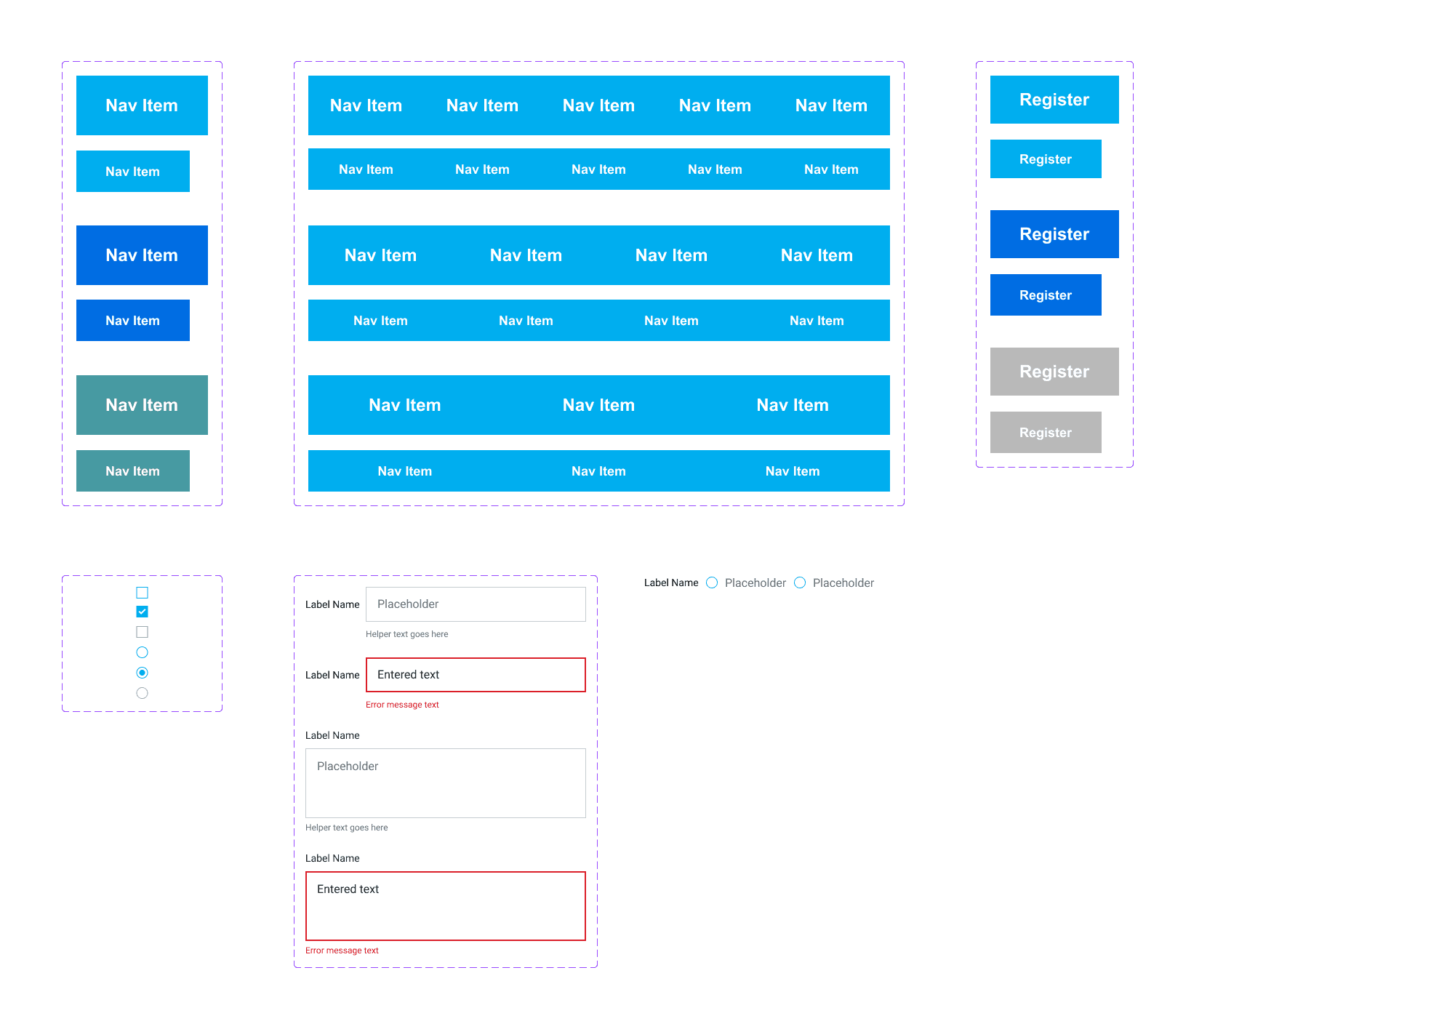Click the gray disabled radio button
This screenshot has height=1029, width=1431.
click(142, 693)
